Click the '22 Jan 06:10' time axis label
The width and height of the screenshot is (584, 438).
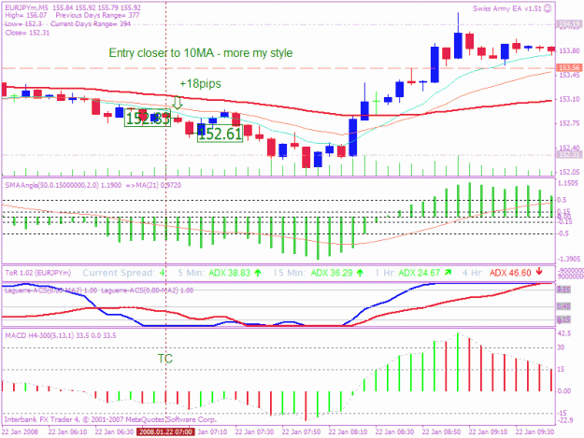click(x=68, y=432)
